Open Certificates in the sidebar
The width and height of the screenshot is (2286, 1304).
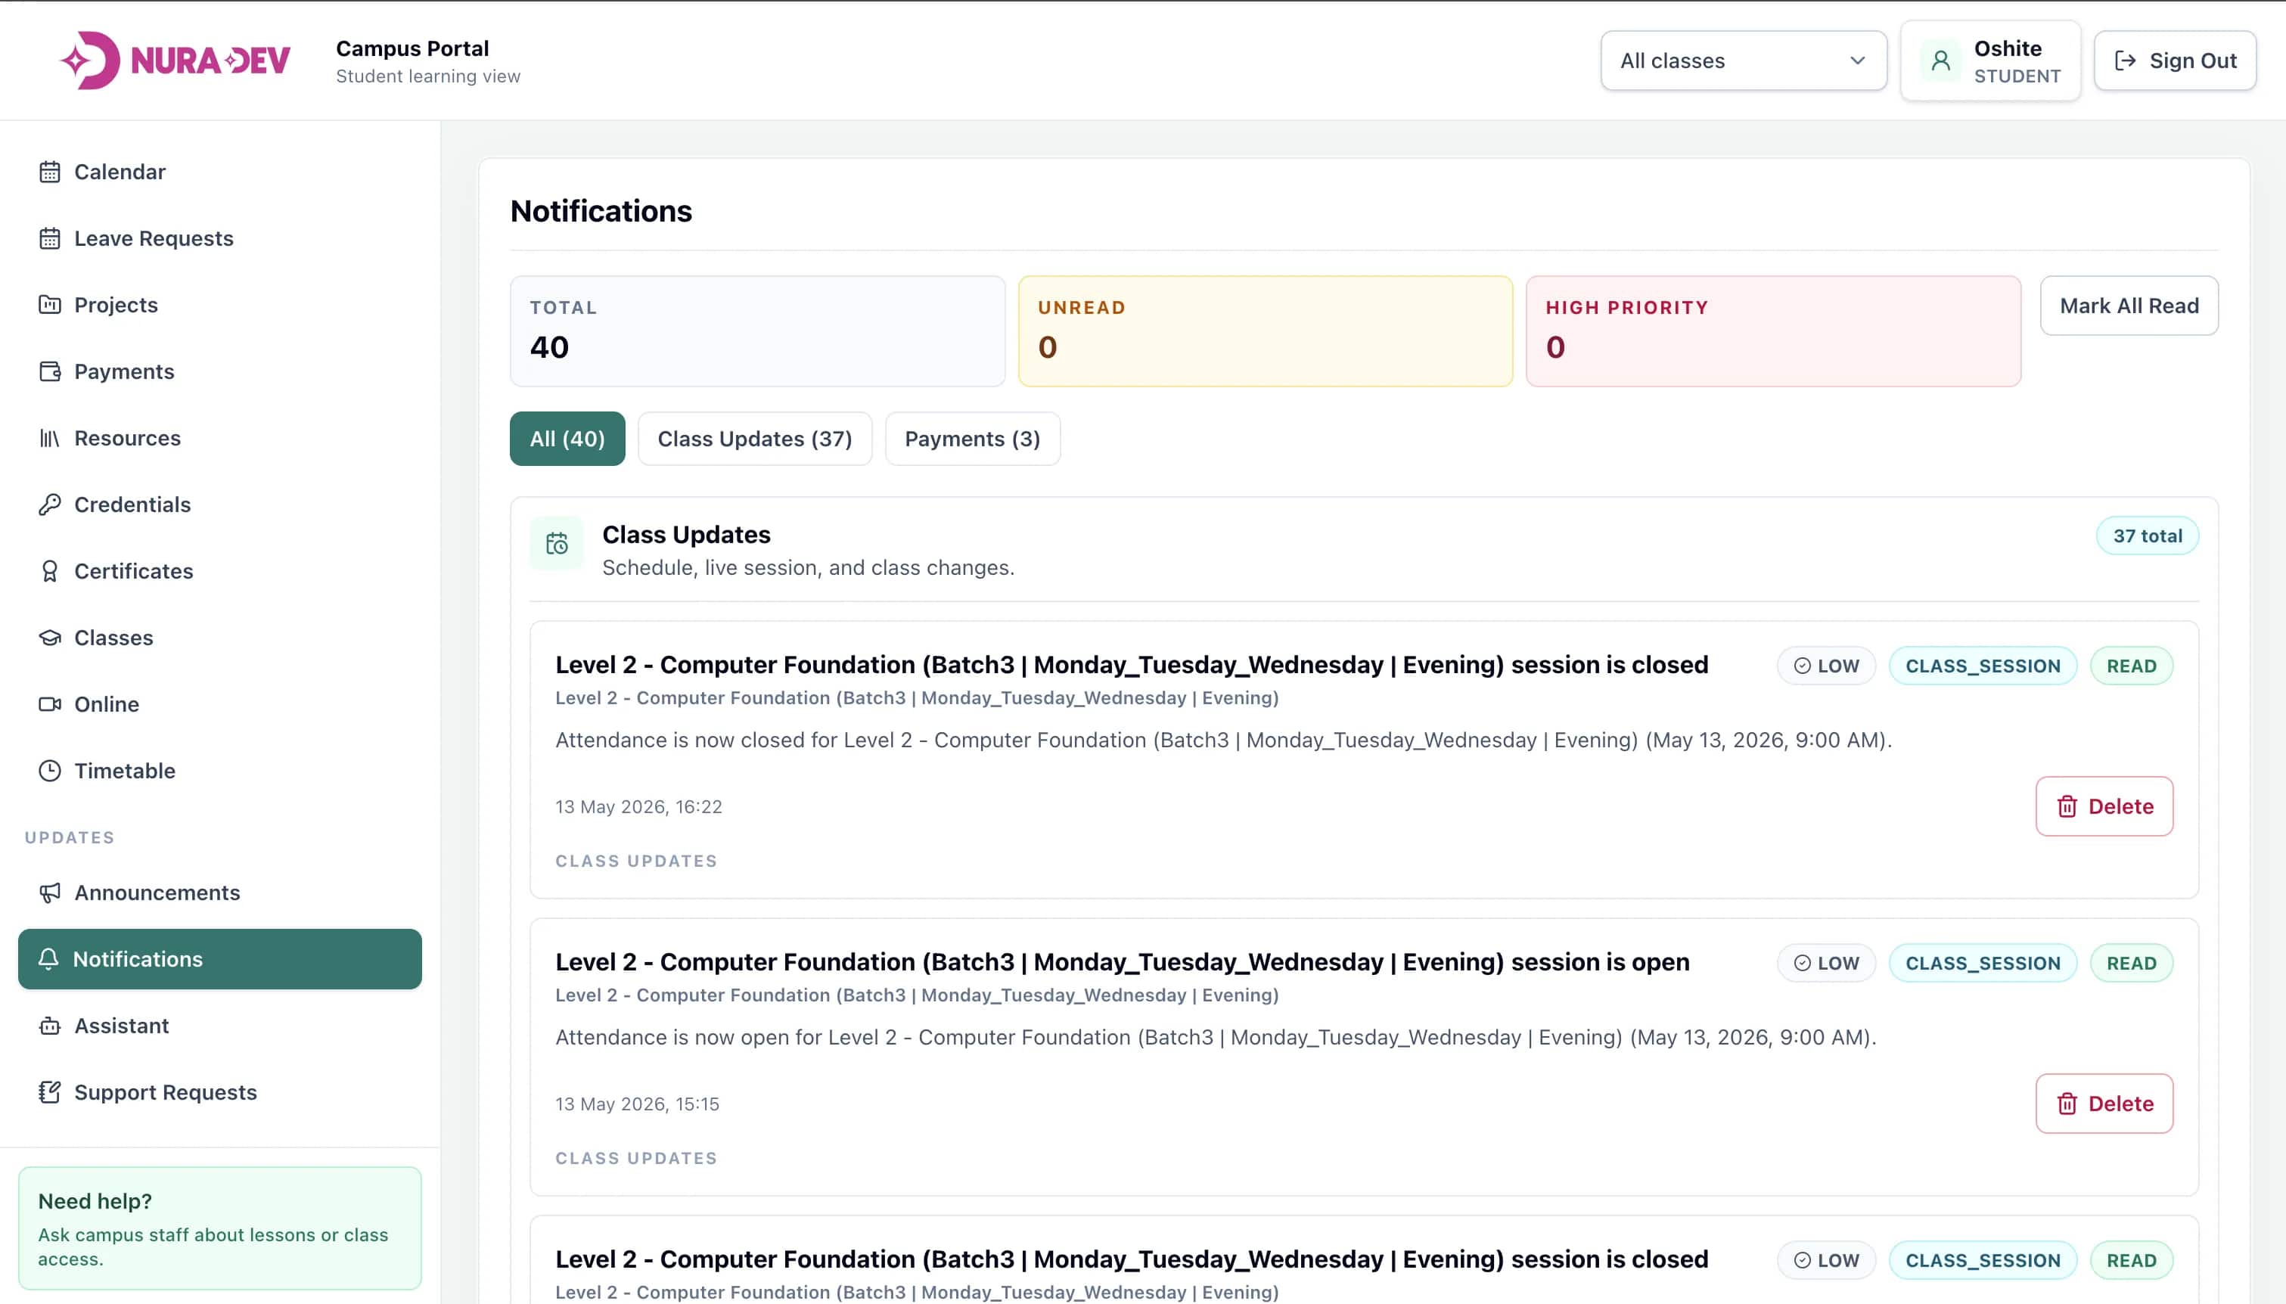(219, 571)
